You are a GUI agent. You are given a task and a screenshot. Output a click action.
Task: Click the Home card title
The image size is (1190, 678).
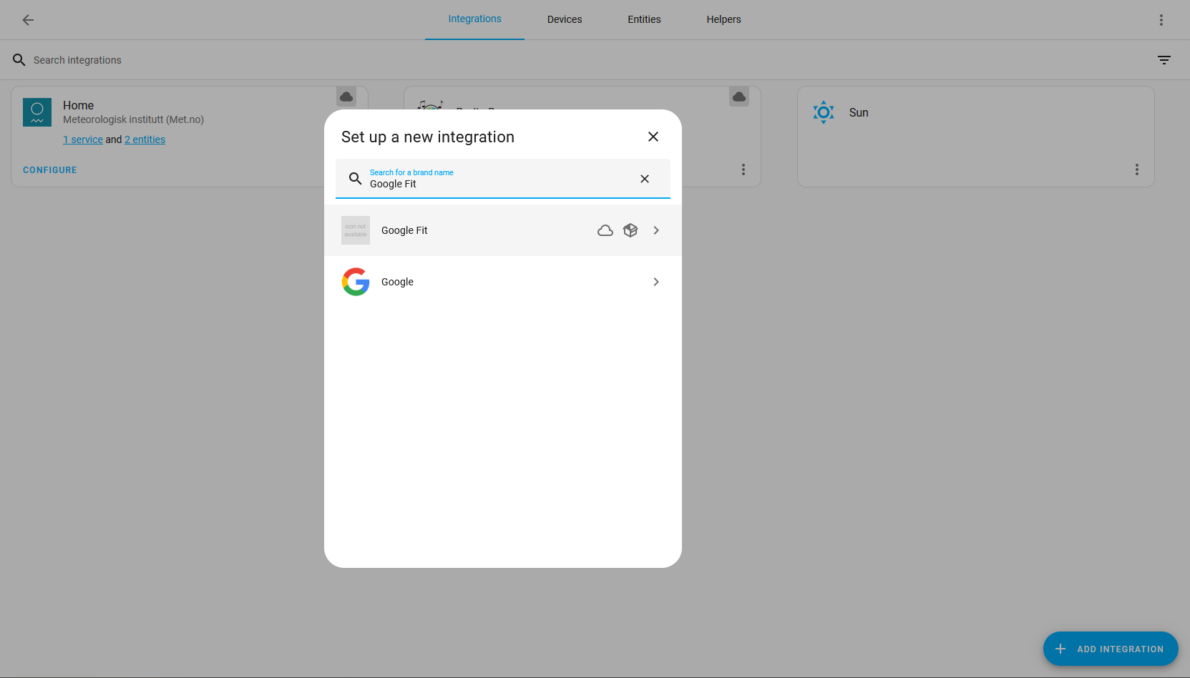pos(78,105)
